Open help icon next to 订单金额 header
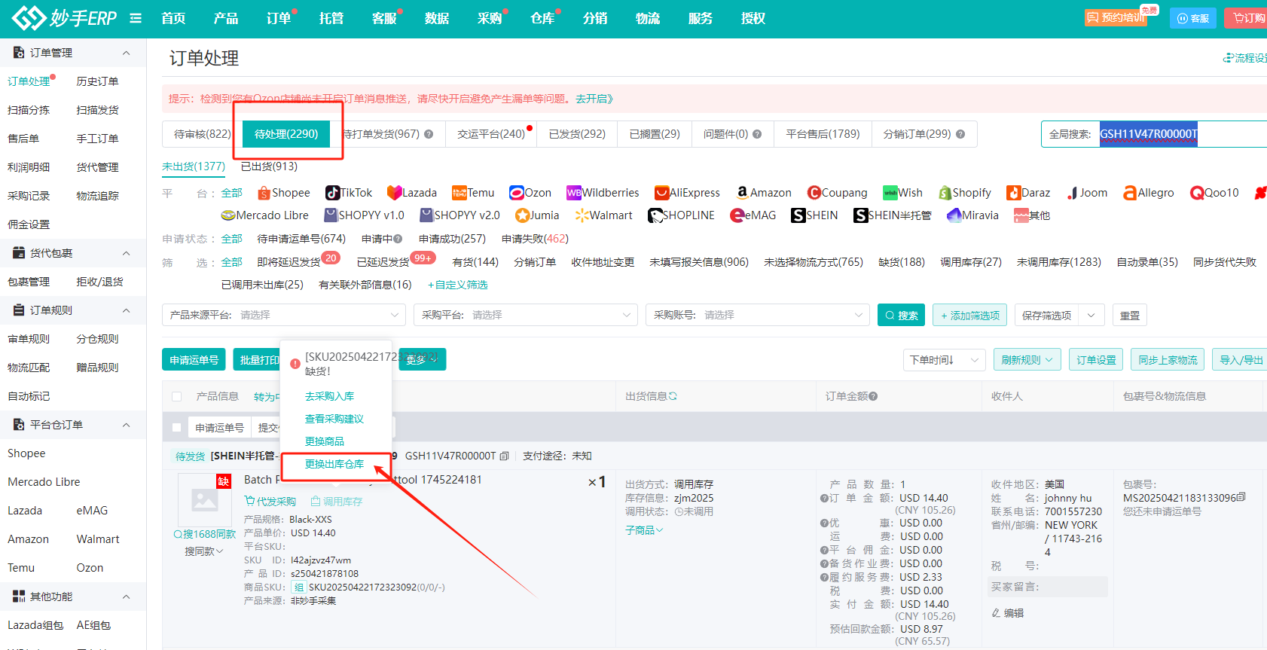Viewport: 1267px width, 650px height. [873, 396]
